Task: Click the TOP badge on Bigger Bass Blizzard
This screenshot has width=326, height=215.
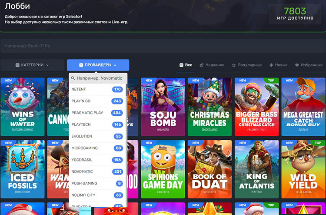Action: click(x=271, y=81)
